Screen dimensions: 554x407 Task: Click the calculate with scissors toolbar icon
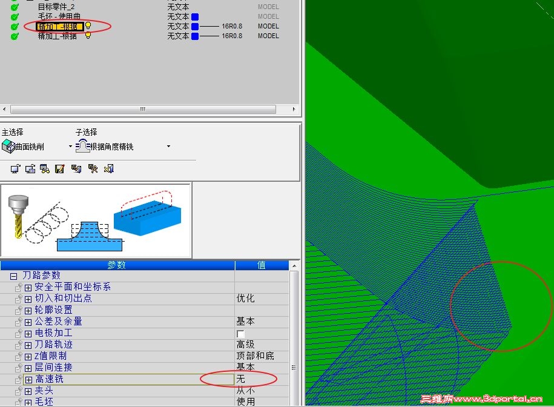(93, 169)
